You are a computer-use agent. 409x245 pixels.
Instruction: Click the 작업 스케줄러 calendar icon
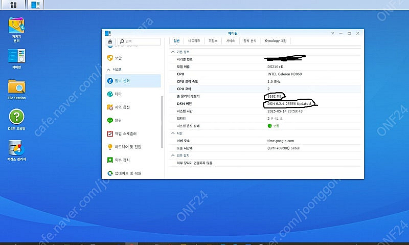110,133
